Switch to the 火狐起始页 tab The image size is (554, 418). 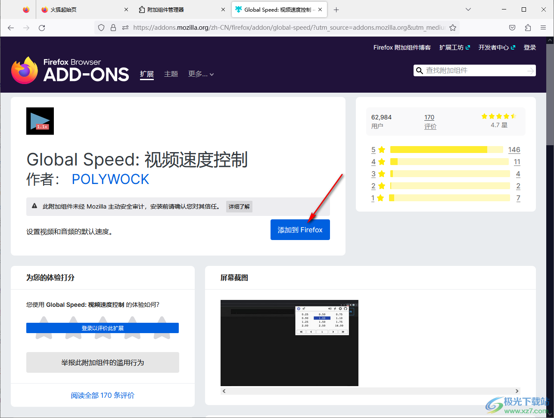pyautogui.click(x=85, y=9)
